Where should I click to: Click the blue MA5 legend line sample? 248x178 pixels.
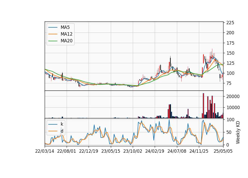coord(53,27)
